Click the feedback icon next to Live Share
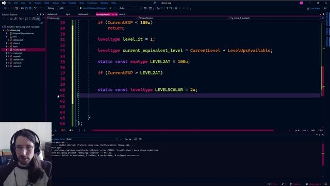The width and height of the screenshot is (330, 186). pos(325,8)
